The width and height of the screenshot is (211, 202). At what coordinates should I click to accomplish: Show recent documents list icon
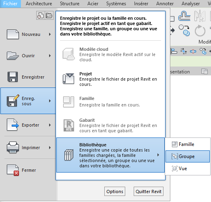[x=41, y=15]
